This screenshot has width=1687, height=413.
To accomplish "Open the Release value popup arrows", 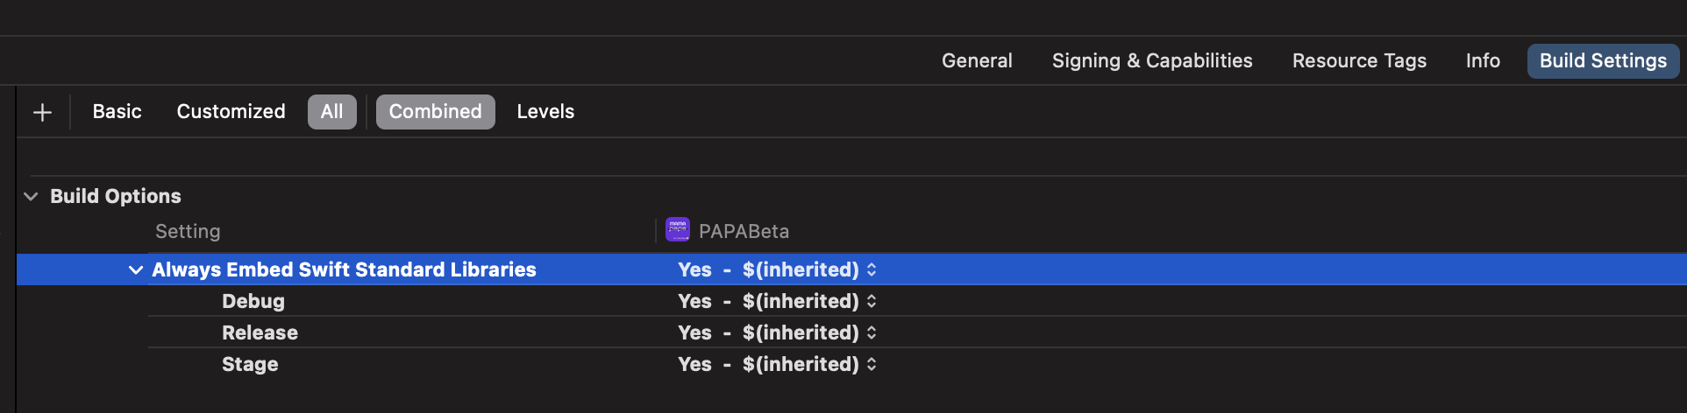I will [872, 332].
